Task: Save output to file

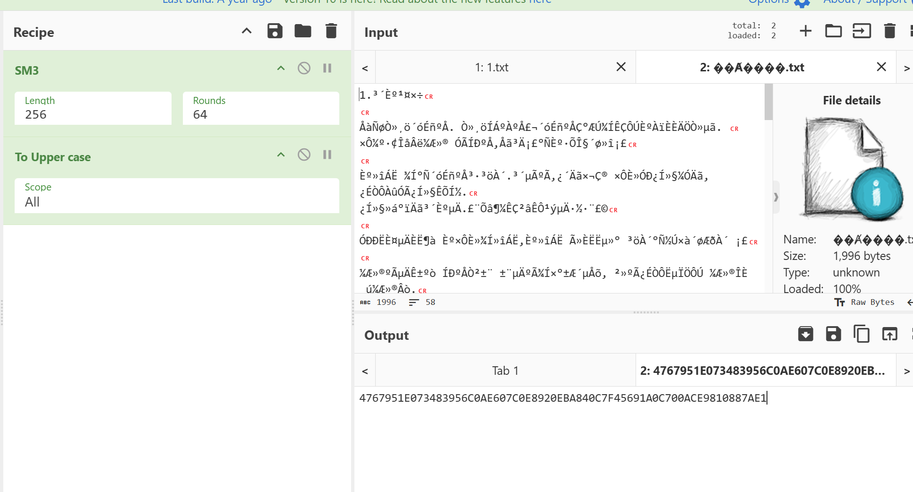Action: tap(834, 334)
